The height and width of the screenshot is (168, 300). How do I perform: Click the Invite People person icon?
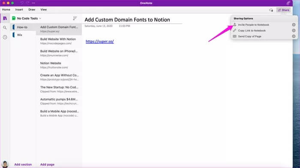[x=234, y=25]
